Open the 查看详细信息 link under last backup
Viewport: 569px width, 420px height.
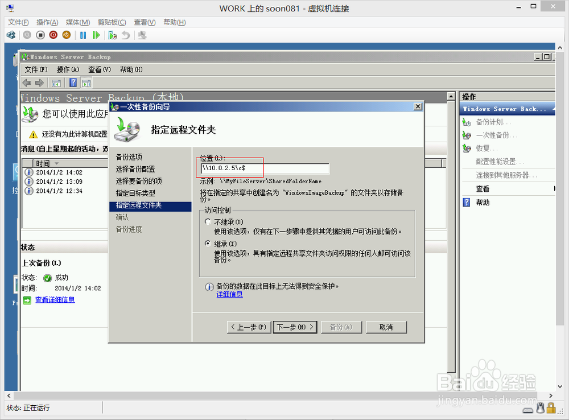pos(55,300)
